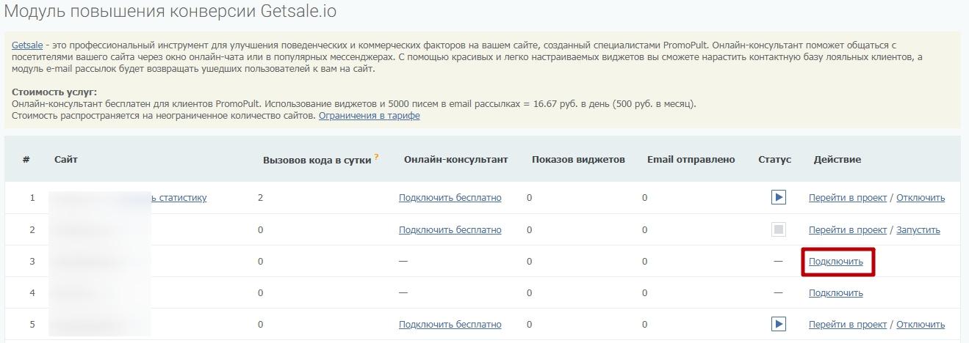969x343 pixels.
Task: Click the page title Модуль повышения конверсии Getsale.io
Action: 170,11
